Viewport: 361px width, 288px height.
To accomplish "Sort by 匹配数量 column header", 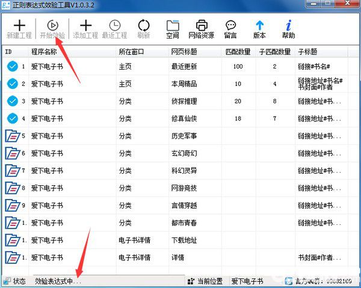I will [x=239, y=52].
